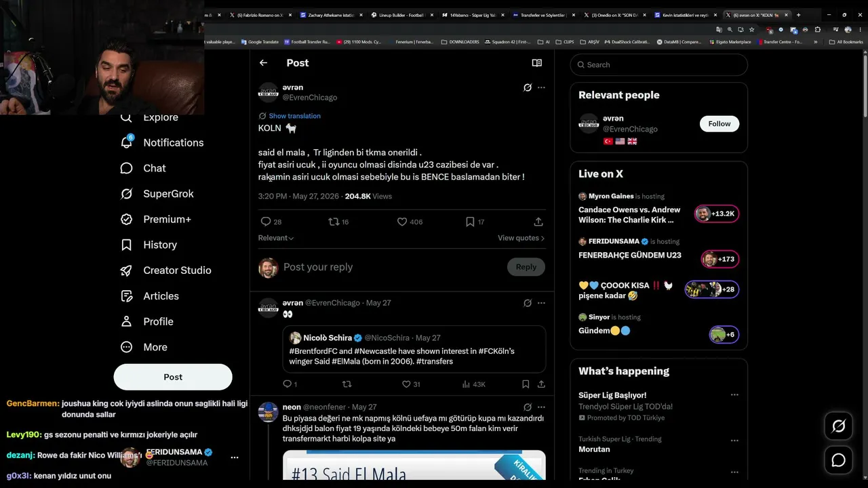Open SuperGrok in the sidebar

click(x=157, y=194)
